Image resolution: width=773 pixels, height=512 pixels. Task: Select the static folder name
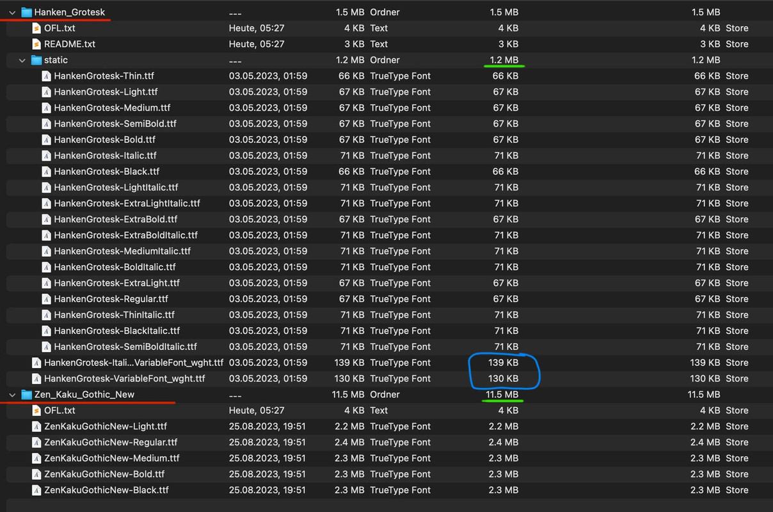[x=56, y=60]
